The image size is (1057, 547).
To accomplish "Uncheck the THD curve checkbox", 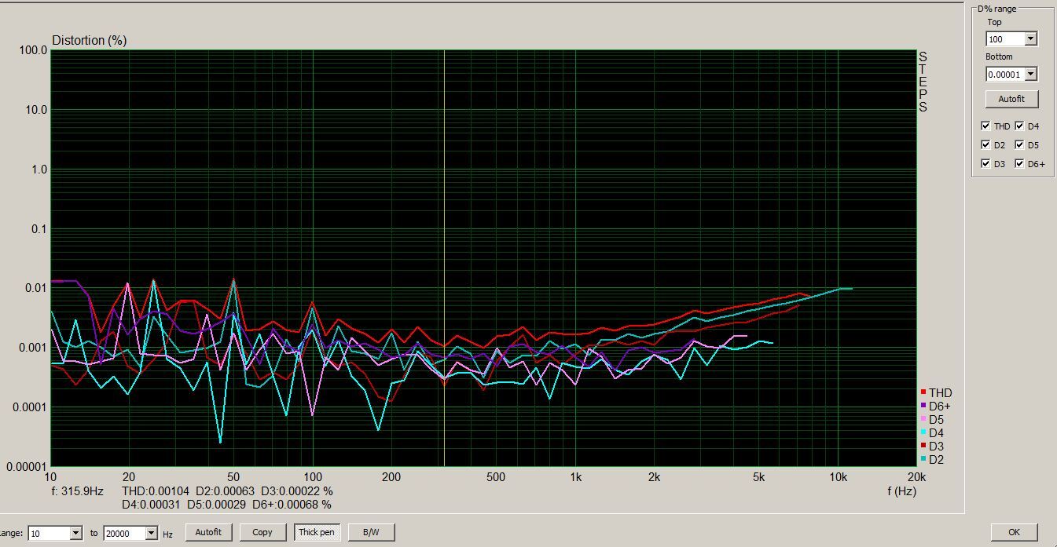I will point(985,126).
